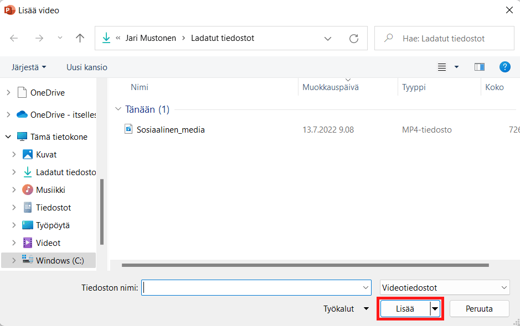
Task: Select Ladatut tiedostot in the address path
Action: pyautogui.click(x=223, y=38)
